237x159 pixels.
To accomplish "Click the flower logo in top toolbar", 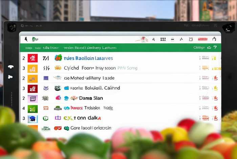I will pos(143,39).
